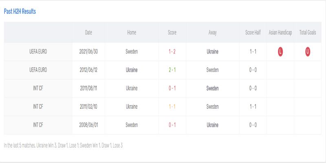Open the orange 1 - 1 draw score
This screenshot has width=326, height=163.
point(172,107)
